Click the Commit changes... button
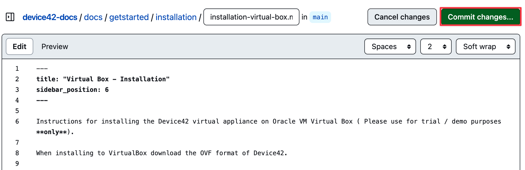The width and height of the screenshot is (525, 170). click(480, 17)
